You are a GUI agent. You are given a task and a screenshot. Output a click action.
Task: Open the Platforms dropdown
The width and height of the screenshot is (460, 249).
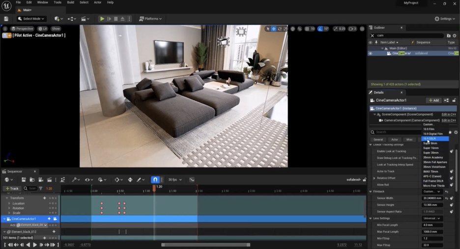click(x=150, y=19)
